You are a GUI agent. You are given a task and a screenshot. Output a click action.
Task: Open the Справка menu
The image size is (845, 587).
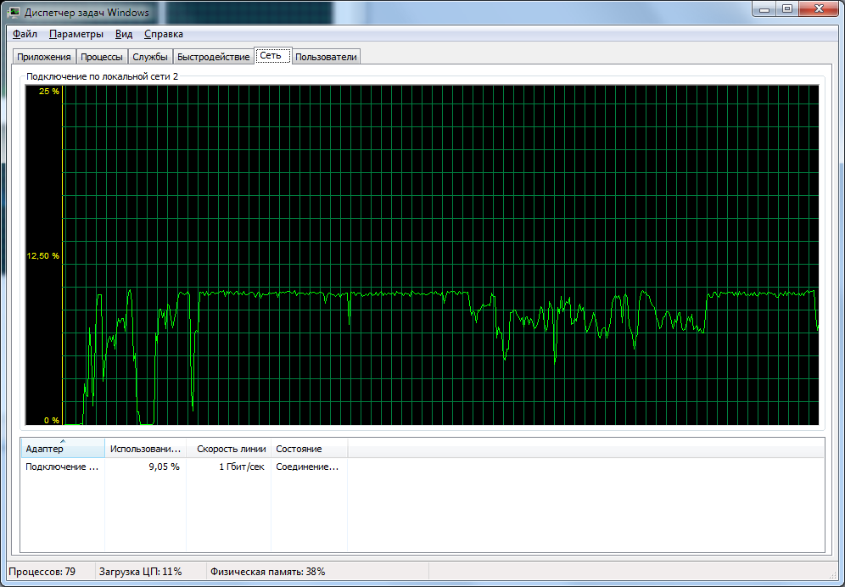point(164,34)
